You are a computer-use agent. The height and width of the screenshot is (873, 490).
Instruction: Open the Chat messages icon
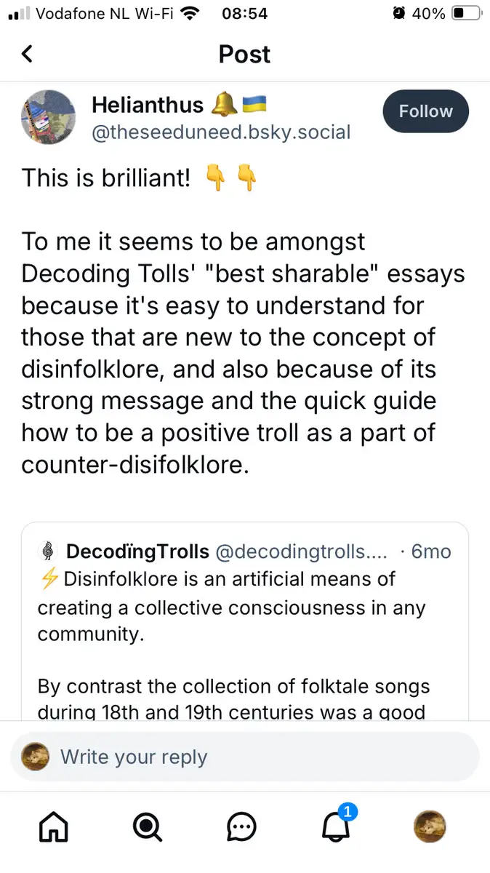(x=241, y=826)
